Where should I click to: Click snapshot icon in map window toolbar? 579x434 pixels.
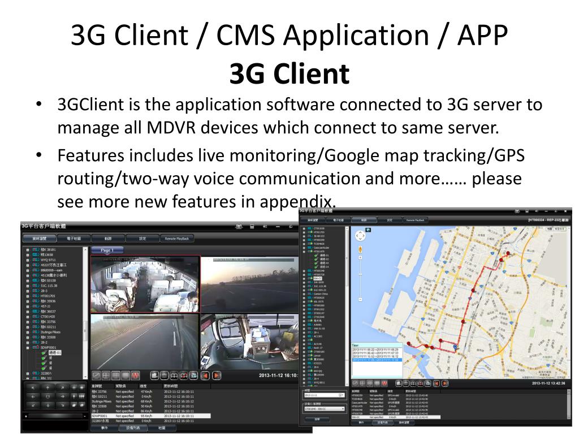pyautogui.click(x=399, y=384)
